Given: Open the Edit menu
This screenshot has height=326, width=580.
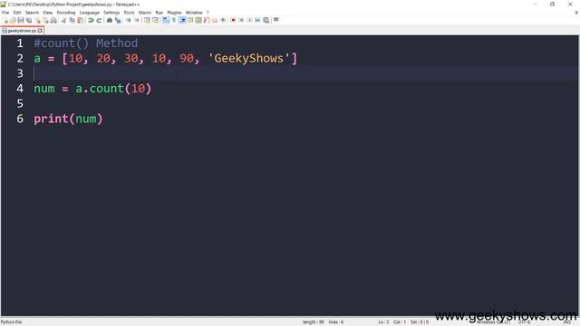Looking at the screenshot, I should pyautogui.click(x=17, y=13).
